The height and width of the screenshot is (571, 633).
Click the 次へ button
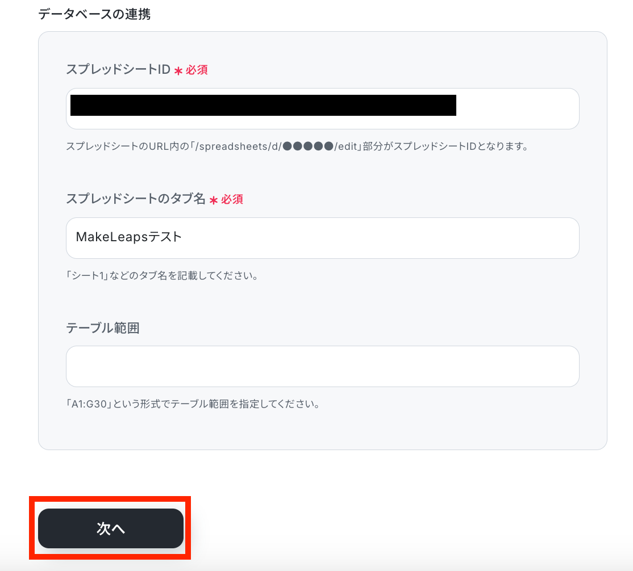[x=111, y=528]
